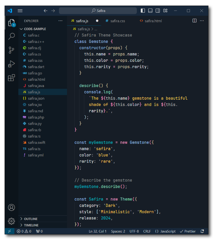Image resolution: width=213 pixels, height=240 pixels.
Task: Toggle the primary sidebar visibility
Action: pos(143,10)
